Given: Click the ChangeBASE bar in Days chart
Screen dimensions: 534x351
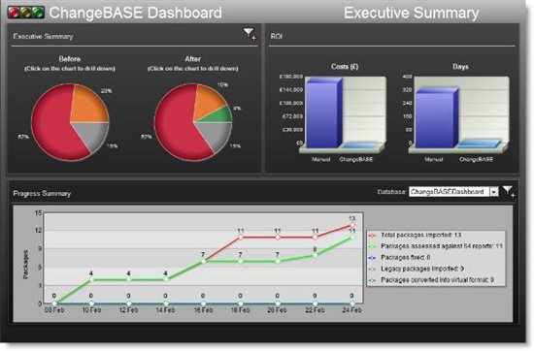Looking at the screenshot, I should click(480, 144).
